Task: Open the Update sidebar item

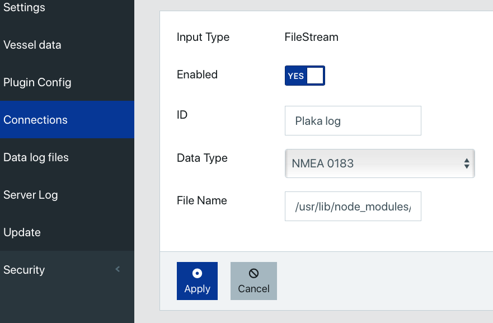Action: [x=67, y=232]
